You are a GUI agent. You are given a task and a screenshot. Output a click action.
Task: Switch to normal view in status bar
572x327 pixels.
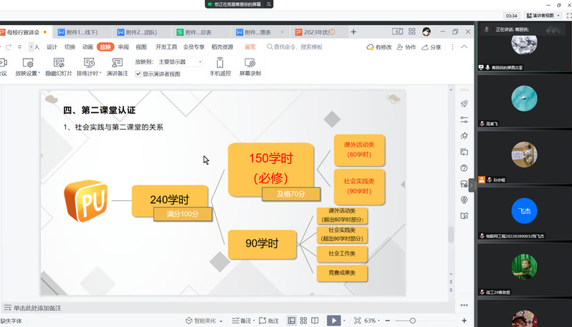292,321
